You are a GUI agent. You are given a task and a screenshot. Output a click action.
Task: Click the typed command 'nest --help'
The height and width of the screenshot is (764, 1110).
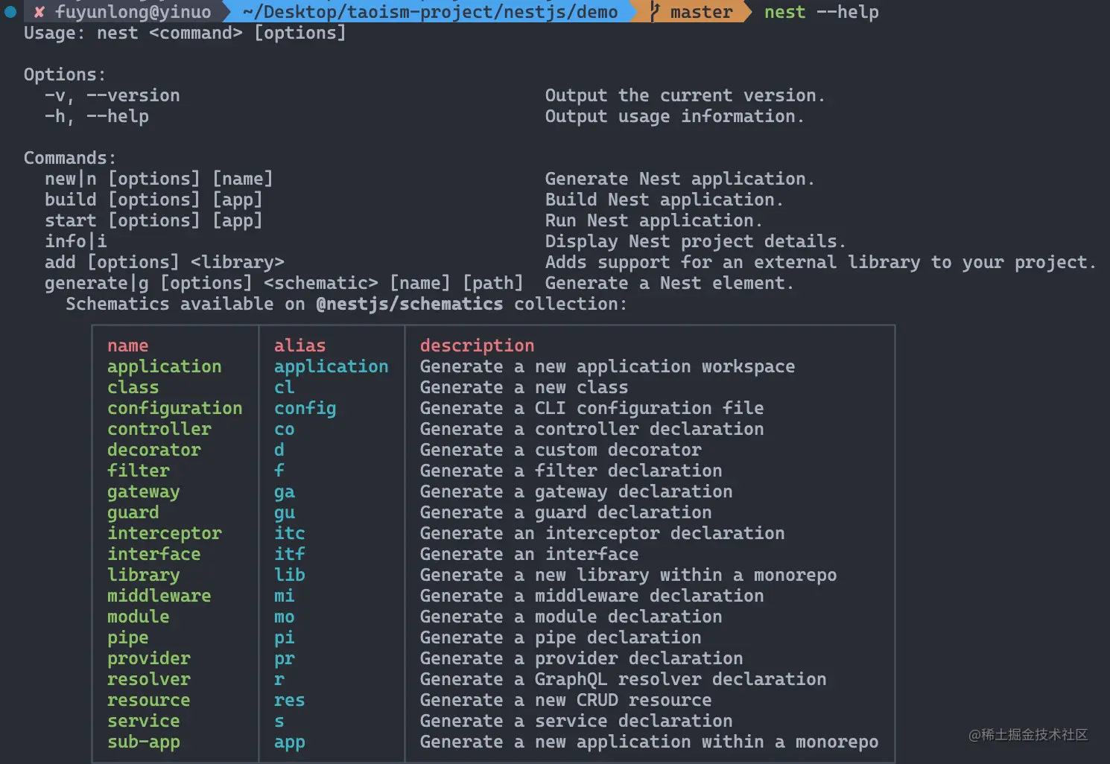coord(822,12)
